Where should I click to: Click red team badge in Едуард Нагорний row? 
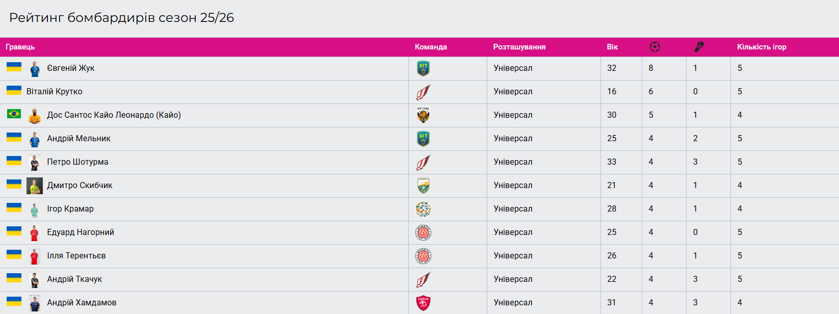(x=423, y=232)
